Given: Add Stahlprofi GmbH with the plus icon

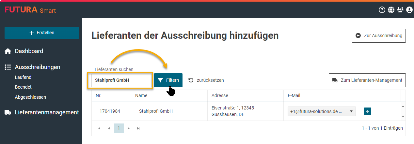Looking at the screenshot, I should click(x=368, y=111).
